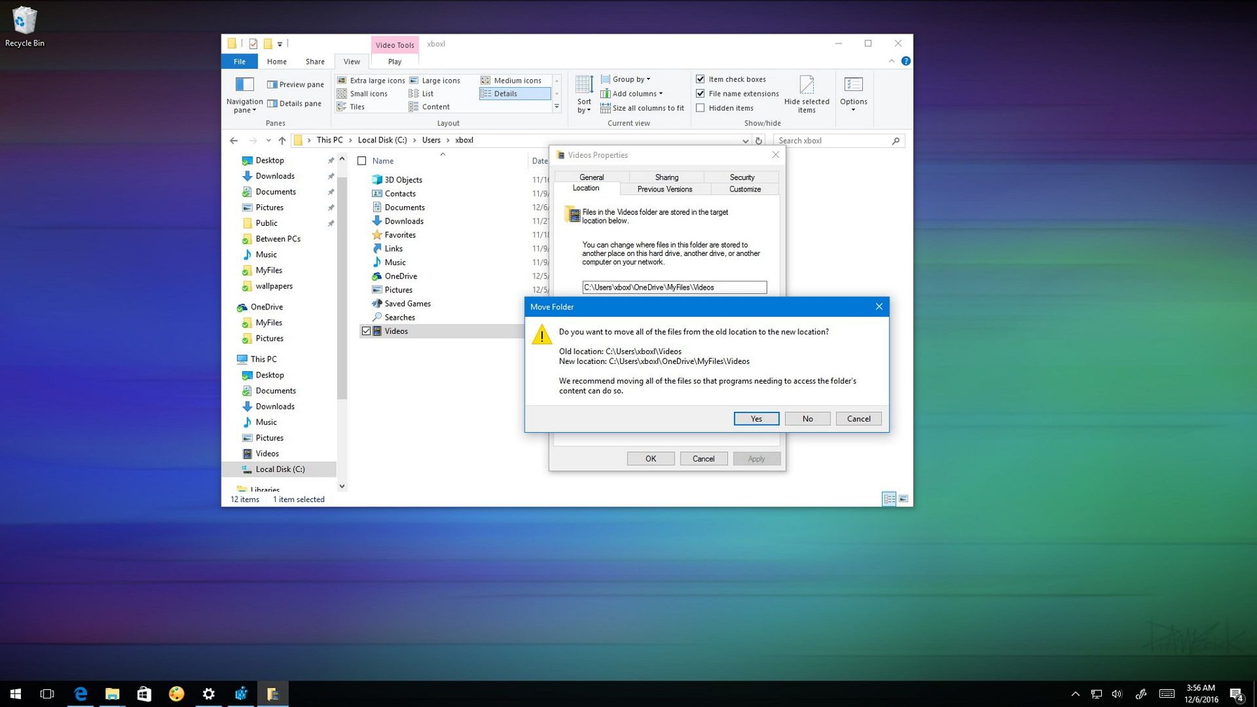1257x707 pixels.
Task: Switch to the Share ribbon tab
Action: point(314,61)
